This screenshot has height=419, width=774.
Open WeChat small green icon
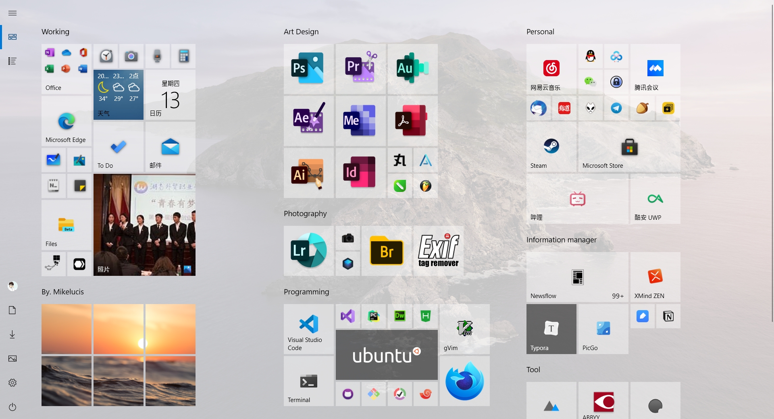point(590,82)
